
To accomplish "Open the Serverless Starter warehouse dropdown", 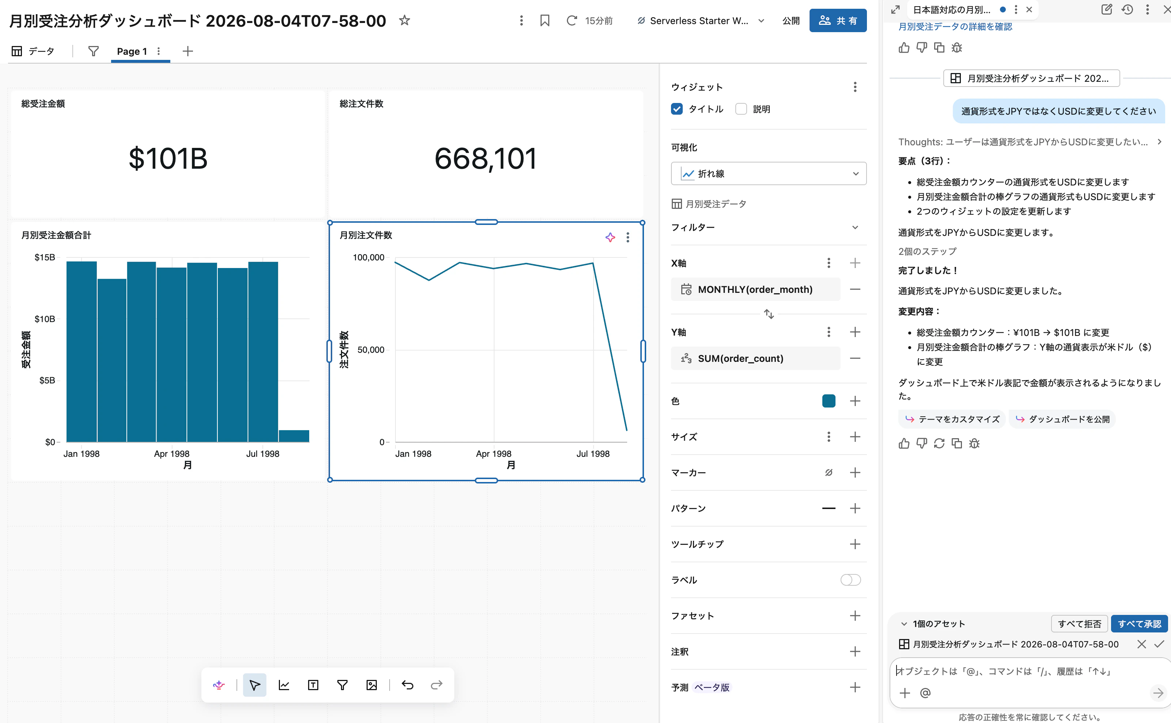I will pos(700,20).
